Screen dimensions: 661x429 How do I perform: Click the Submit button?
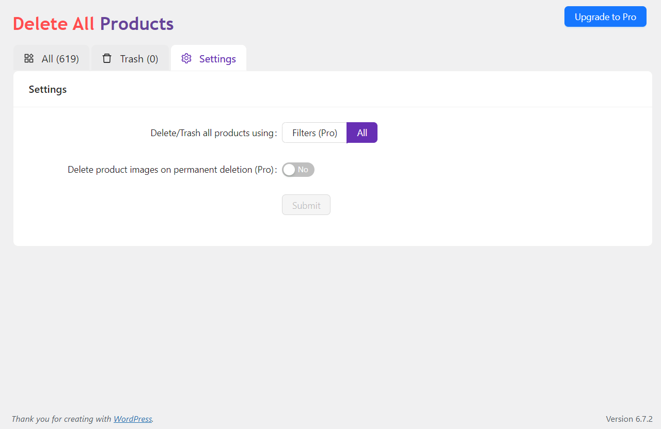306,205
